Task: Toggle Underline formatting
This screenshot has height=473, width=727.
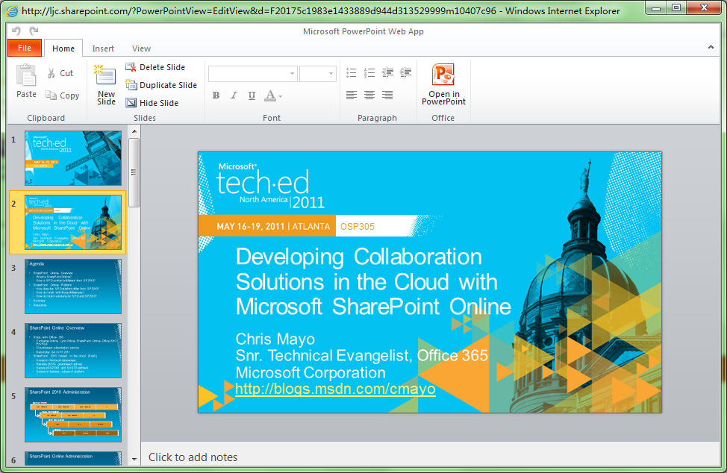Action: pyautogui.click(x=252, y=95)
